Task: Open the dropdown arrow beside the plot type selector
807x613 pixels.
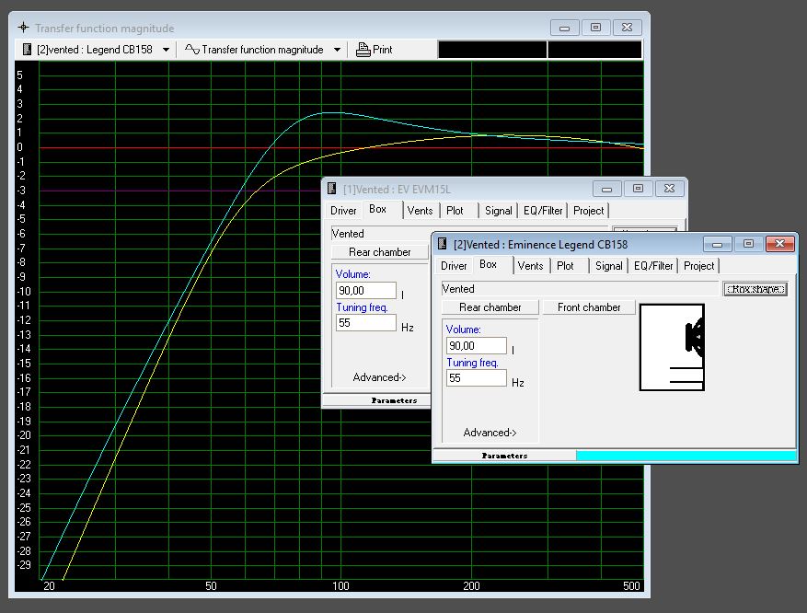Action: [x=337, y=50]
